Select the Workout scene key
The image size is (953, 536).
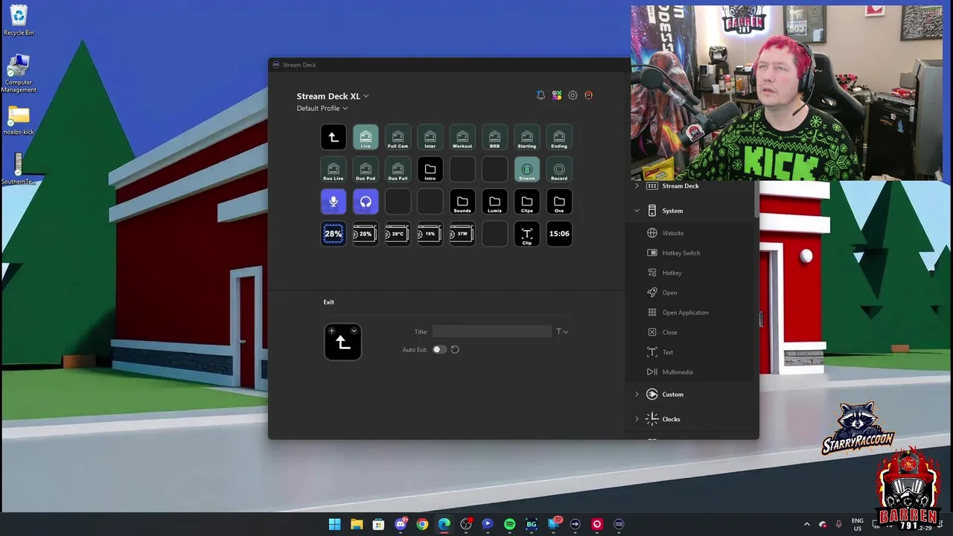462,137
